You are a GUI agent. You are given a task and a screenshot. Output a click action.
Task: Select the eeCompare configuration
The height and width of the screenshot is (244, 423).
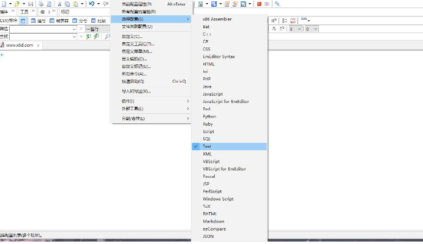point(230,229)
